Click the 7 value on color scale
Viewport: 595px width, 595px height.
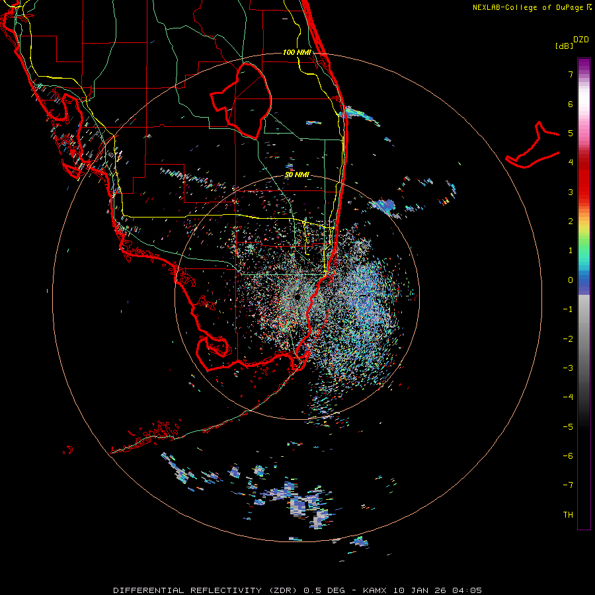tap(571, 74)
